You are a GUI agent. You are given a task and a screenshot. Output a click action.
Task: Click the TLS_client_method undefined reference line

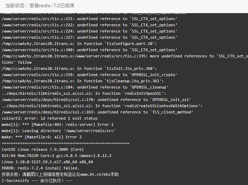tap(98, 112)
